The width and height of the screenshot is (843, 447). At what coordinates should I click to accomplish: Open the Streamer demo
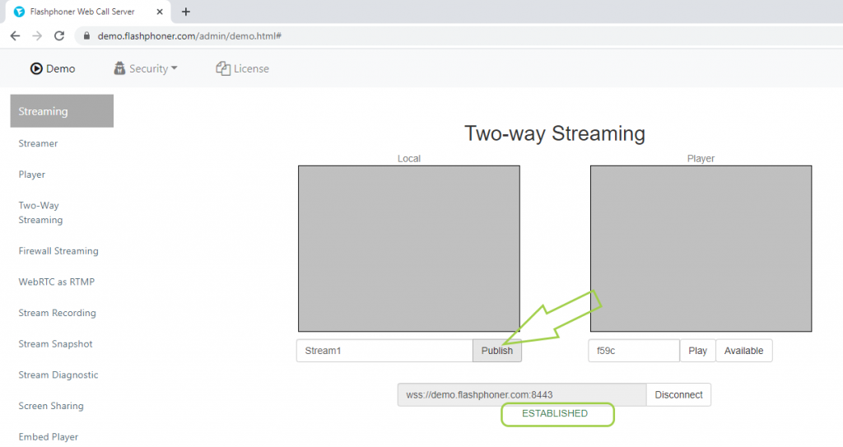pyautogui.click(x=38, y=143)
